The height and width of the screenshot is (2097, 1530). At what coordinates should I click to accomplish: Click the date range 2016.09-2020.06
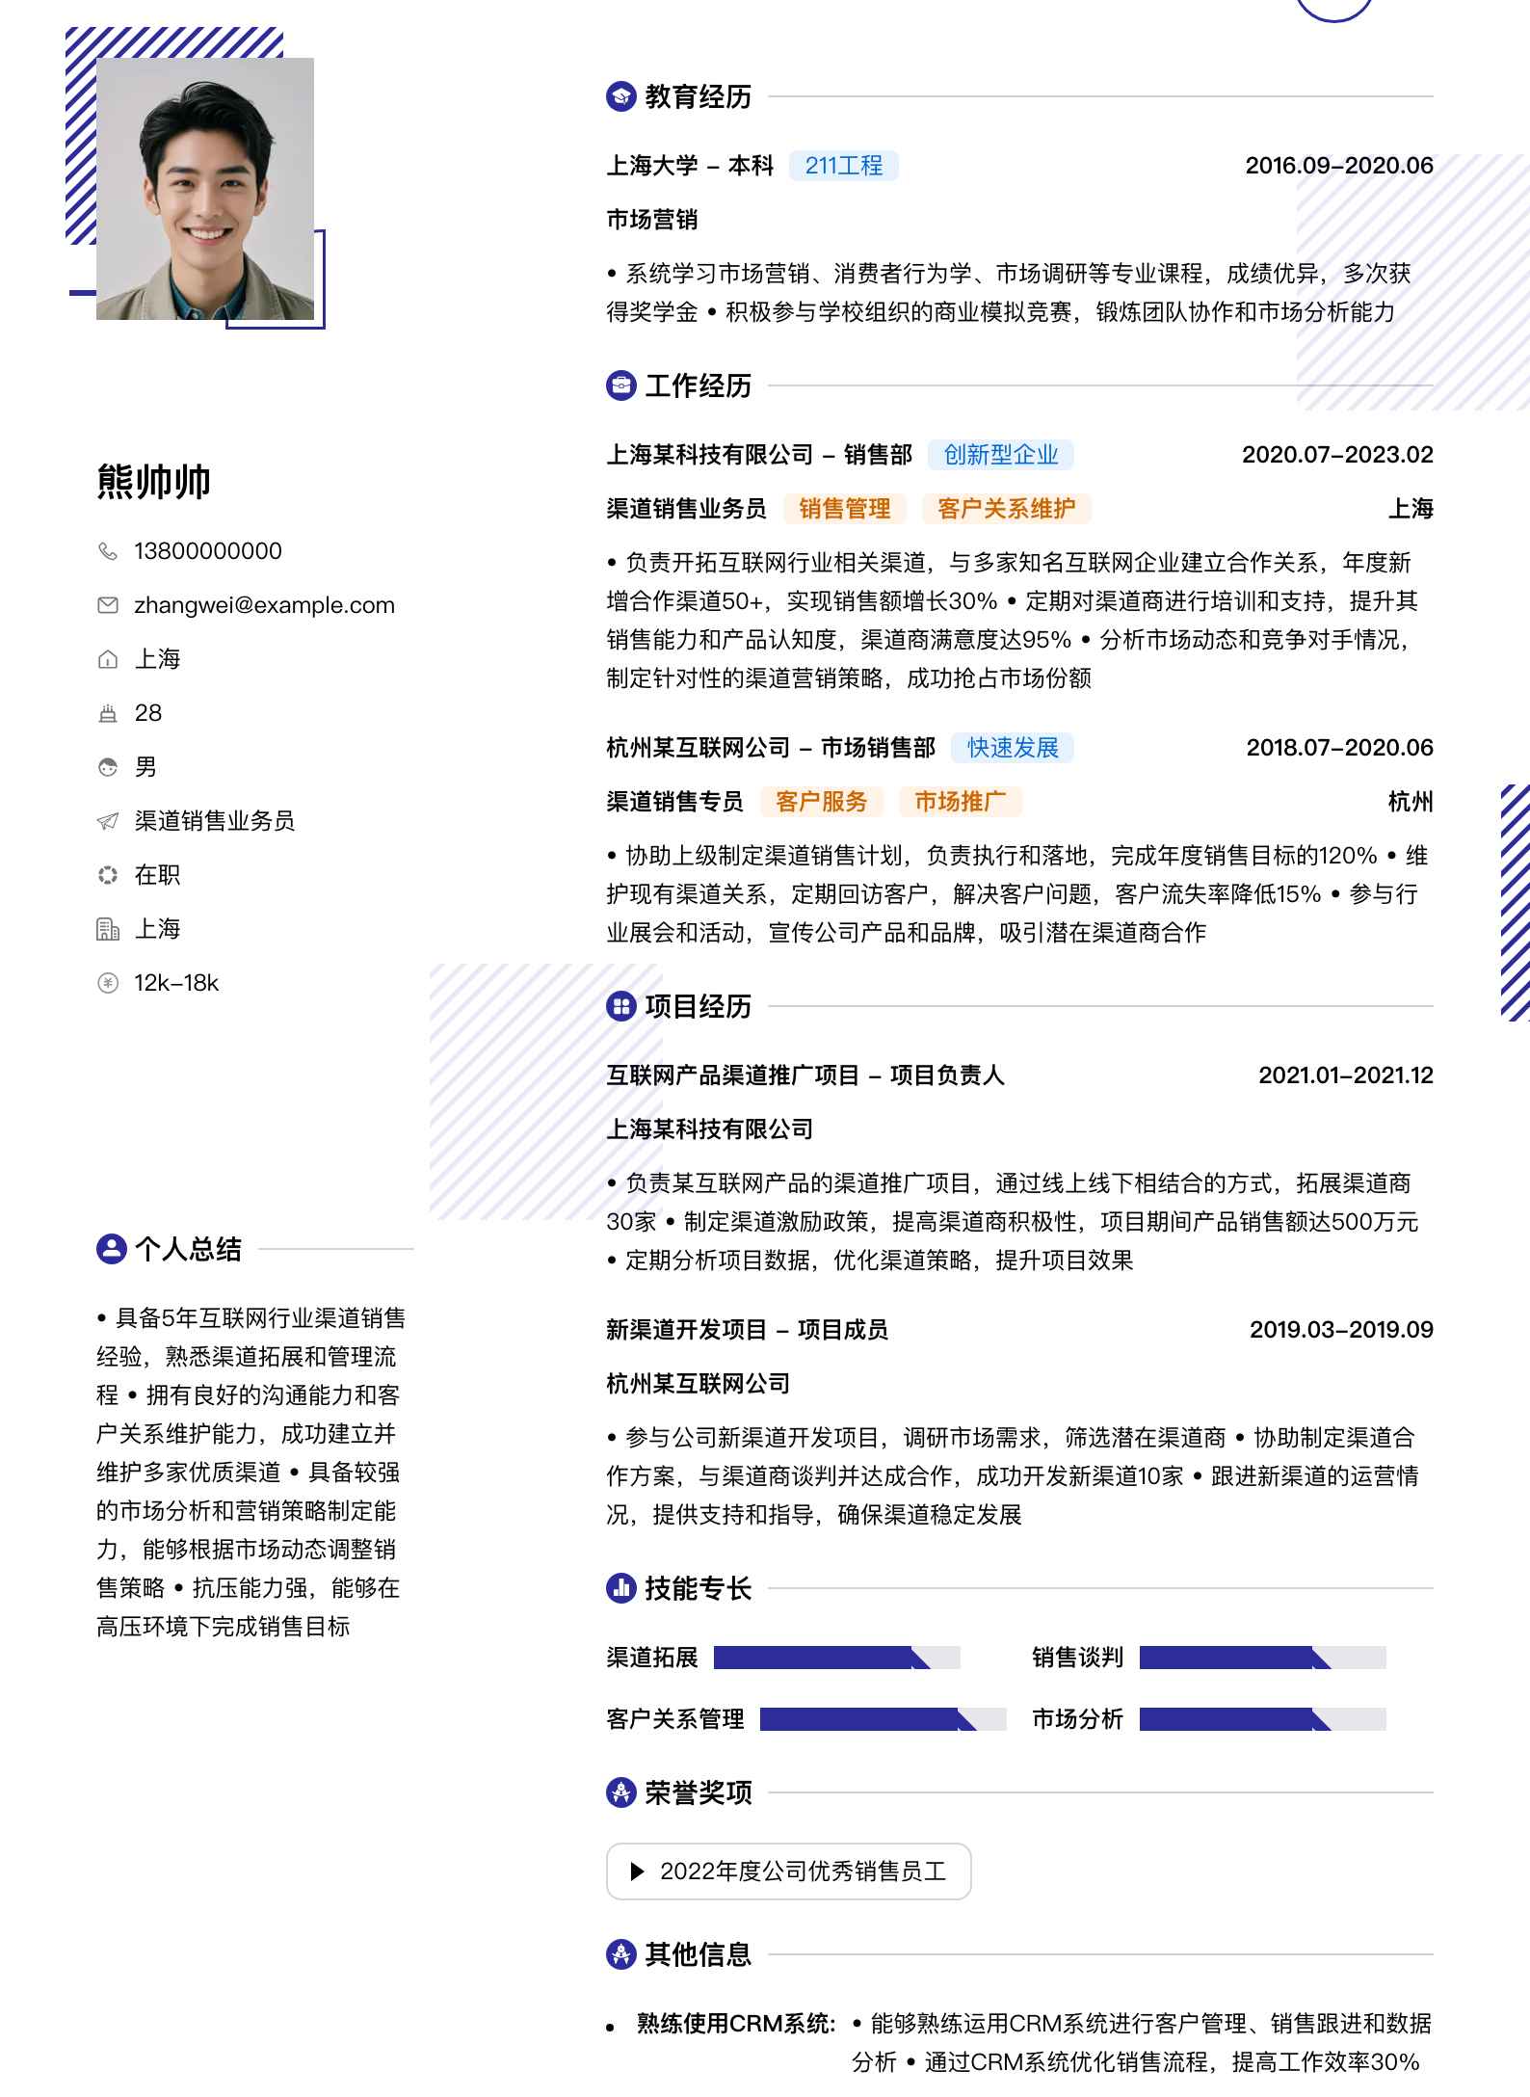point(1339,166)
